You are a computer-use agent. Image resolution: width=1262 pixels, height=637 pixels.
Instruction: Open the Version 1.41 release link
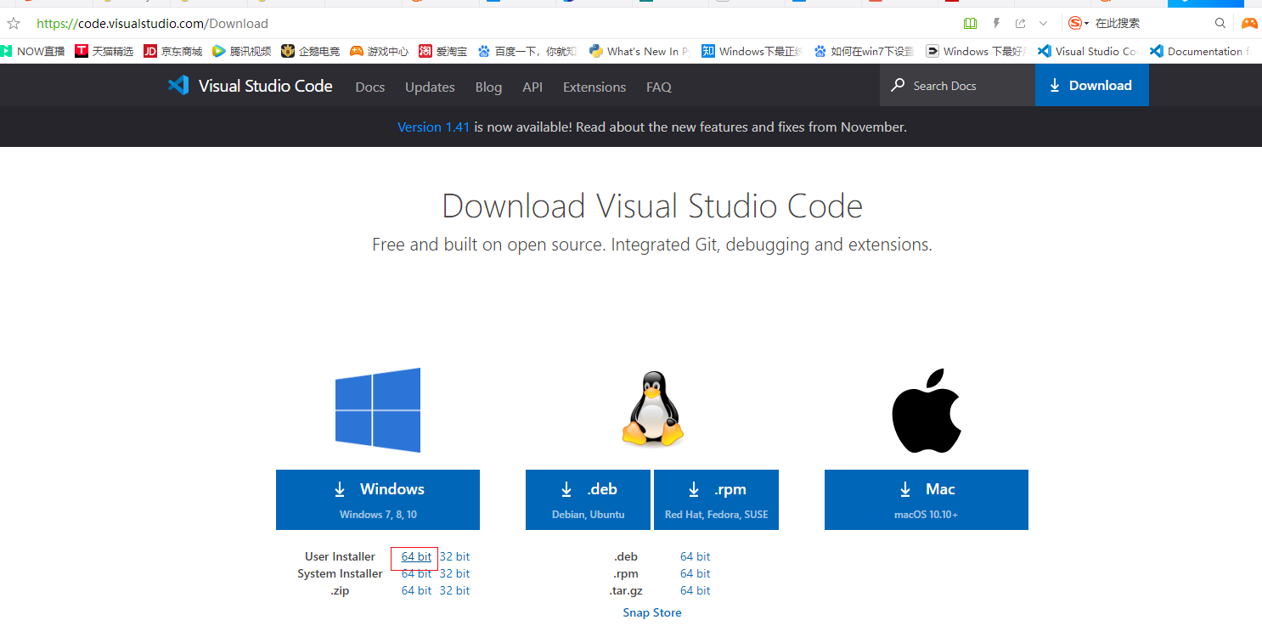coord(433,127)
